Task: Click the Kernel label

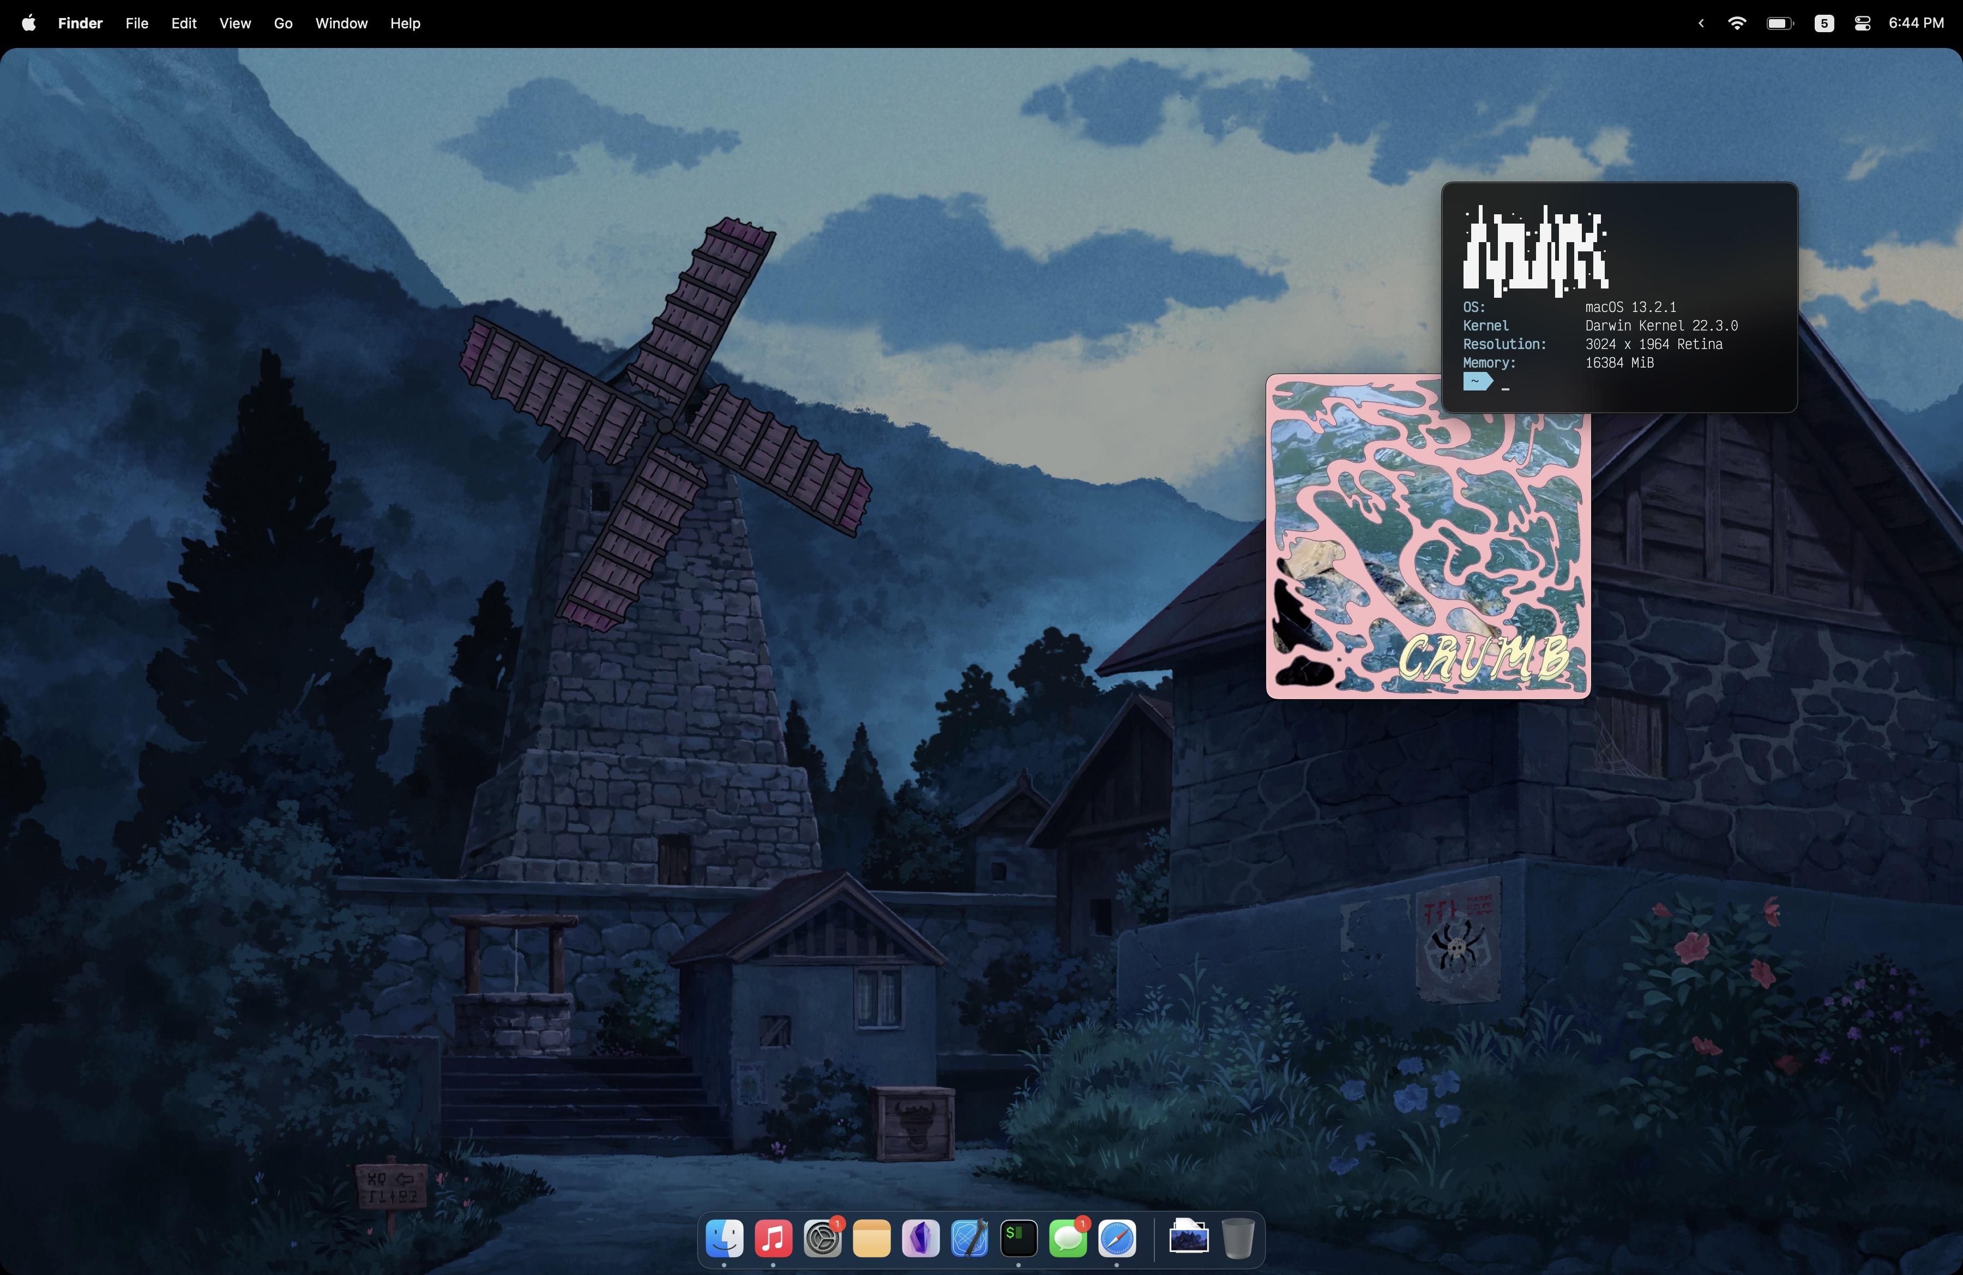Action: pos(1485,326)
